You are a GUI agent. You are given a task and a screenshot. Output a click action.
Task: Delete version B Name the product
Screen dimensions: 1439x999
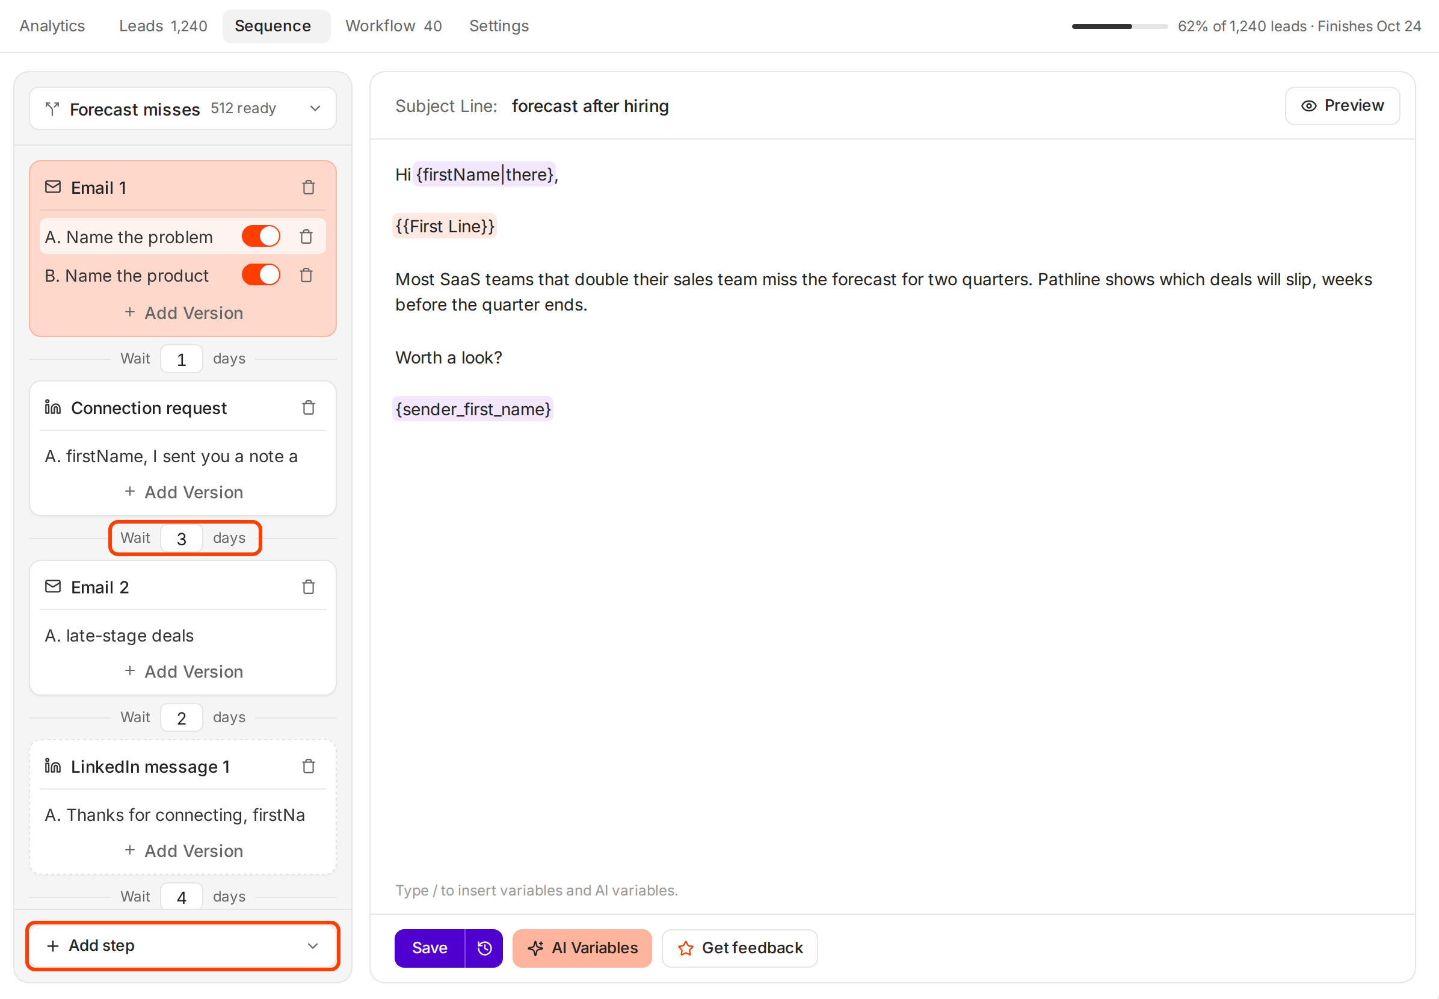tap(306, 275)
